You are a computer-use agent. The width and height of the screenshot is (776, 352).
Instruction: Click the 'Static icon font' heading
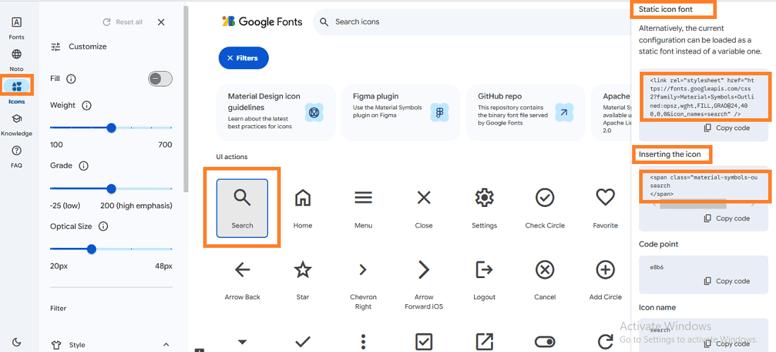(x=666, y=9)
